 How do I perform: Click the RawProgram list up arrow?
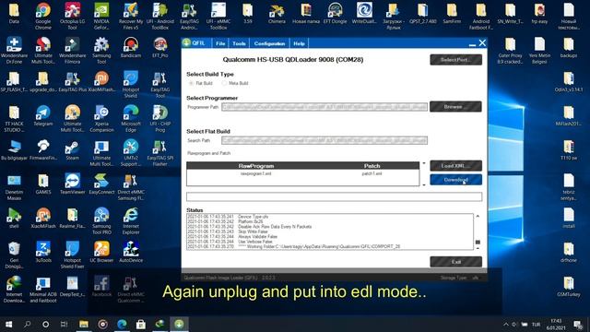click(424, 163)
